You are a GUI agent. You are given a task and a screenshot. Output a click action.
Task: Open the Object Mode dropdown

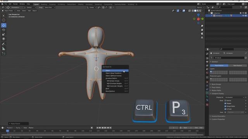pyautogui.click(x=9, y=11)
